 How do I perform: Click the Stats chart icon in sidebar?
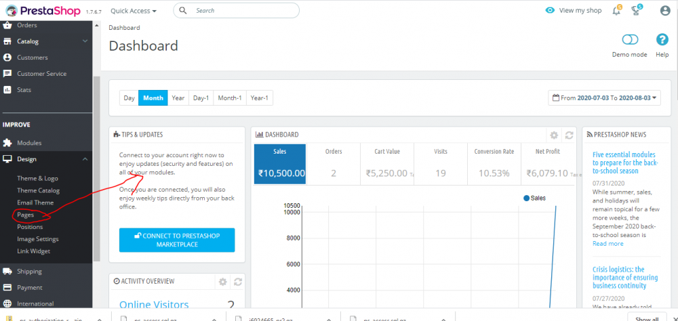click(x=7, y=90)
